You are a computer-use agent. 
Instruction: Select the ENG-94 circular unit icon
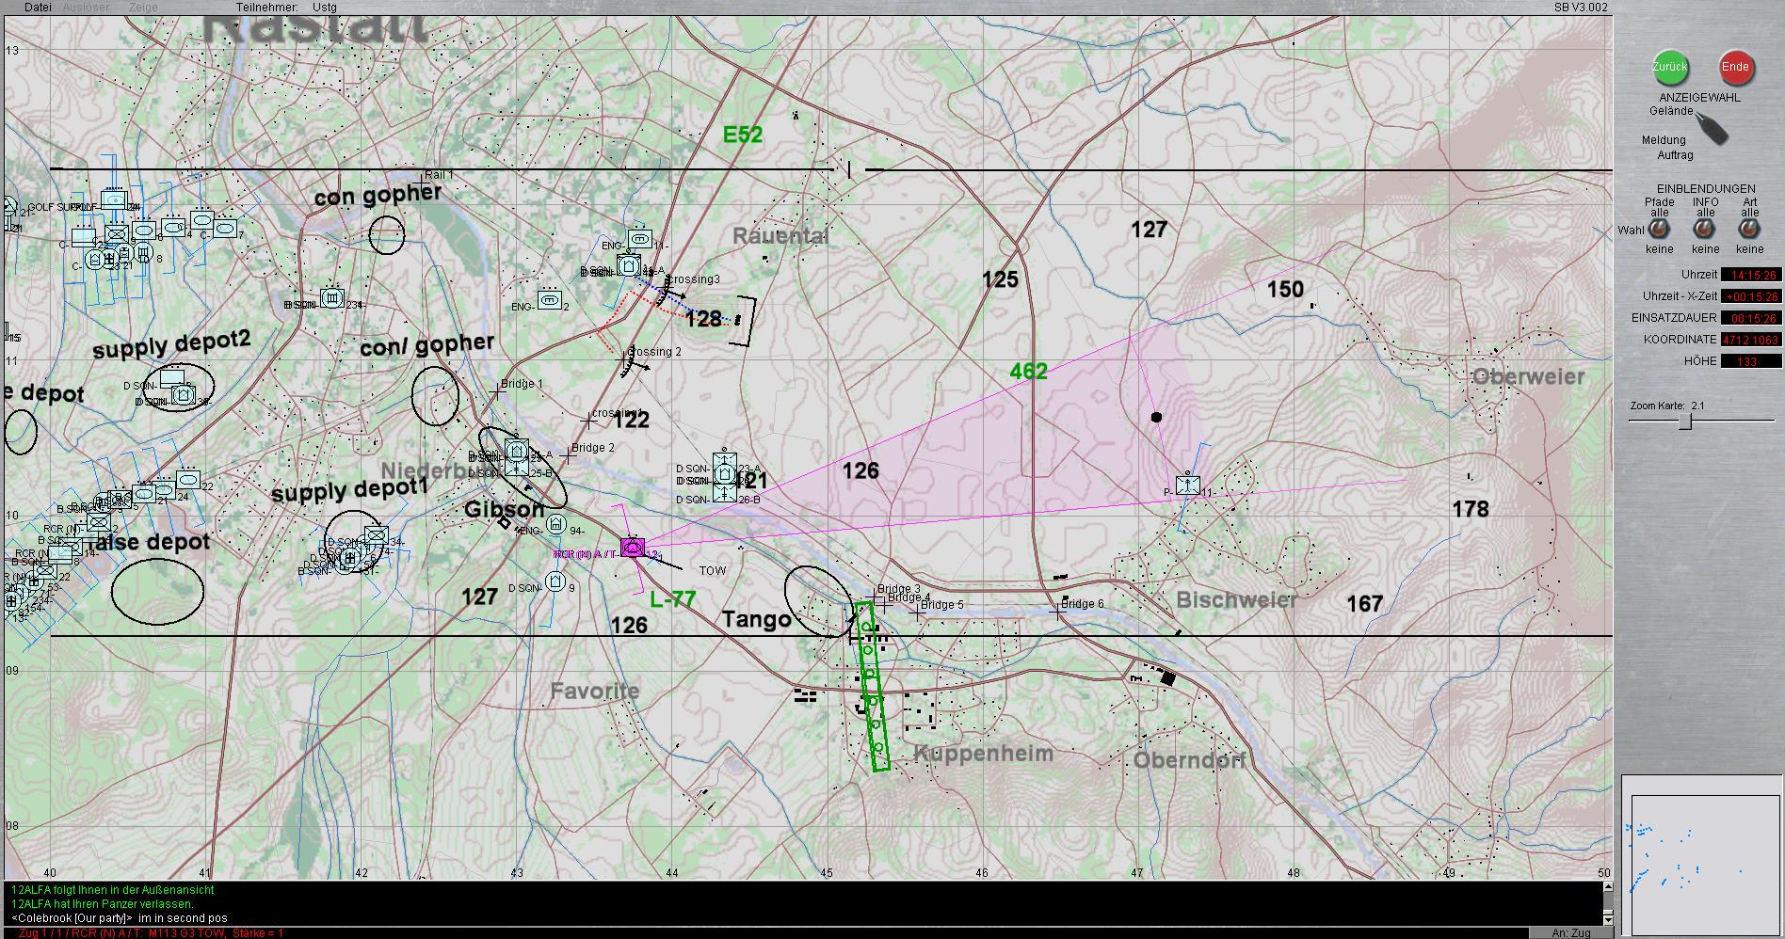pyautogui.click(x=555, y=524)
